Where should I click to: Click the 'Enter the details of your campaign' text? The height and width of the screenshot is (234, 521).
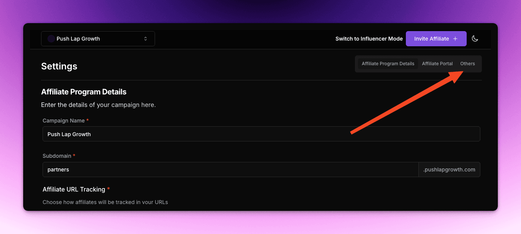[98, 105]
